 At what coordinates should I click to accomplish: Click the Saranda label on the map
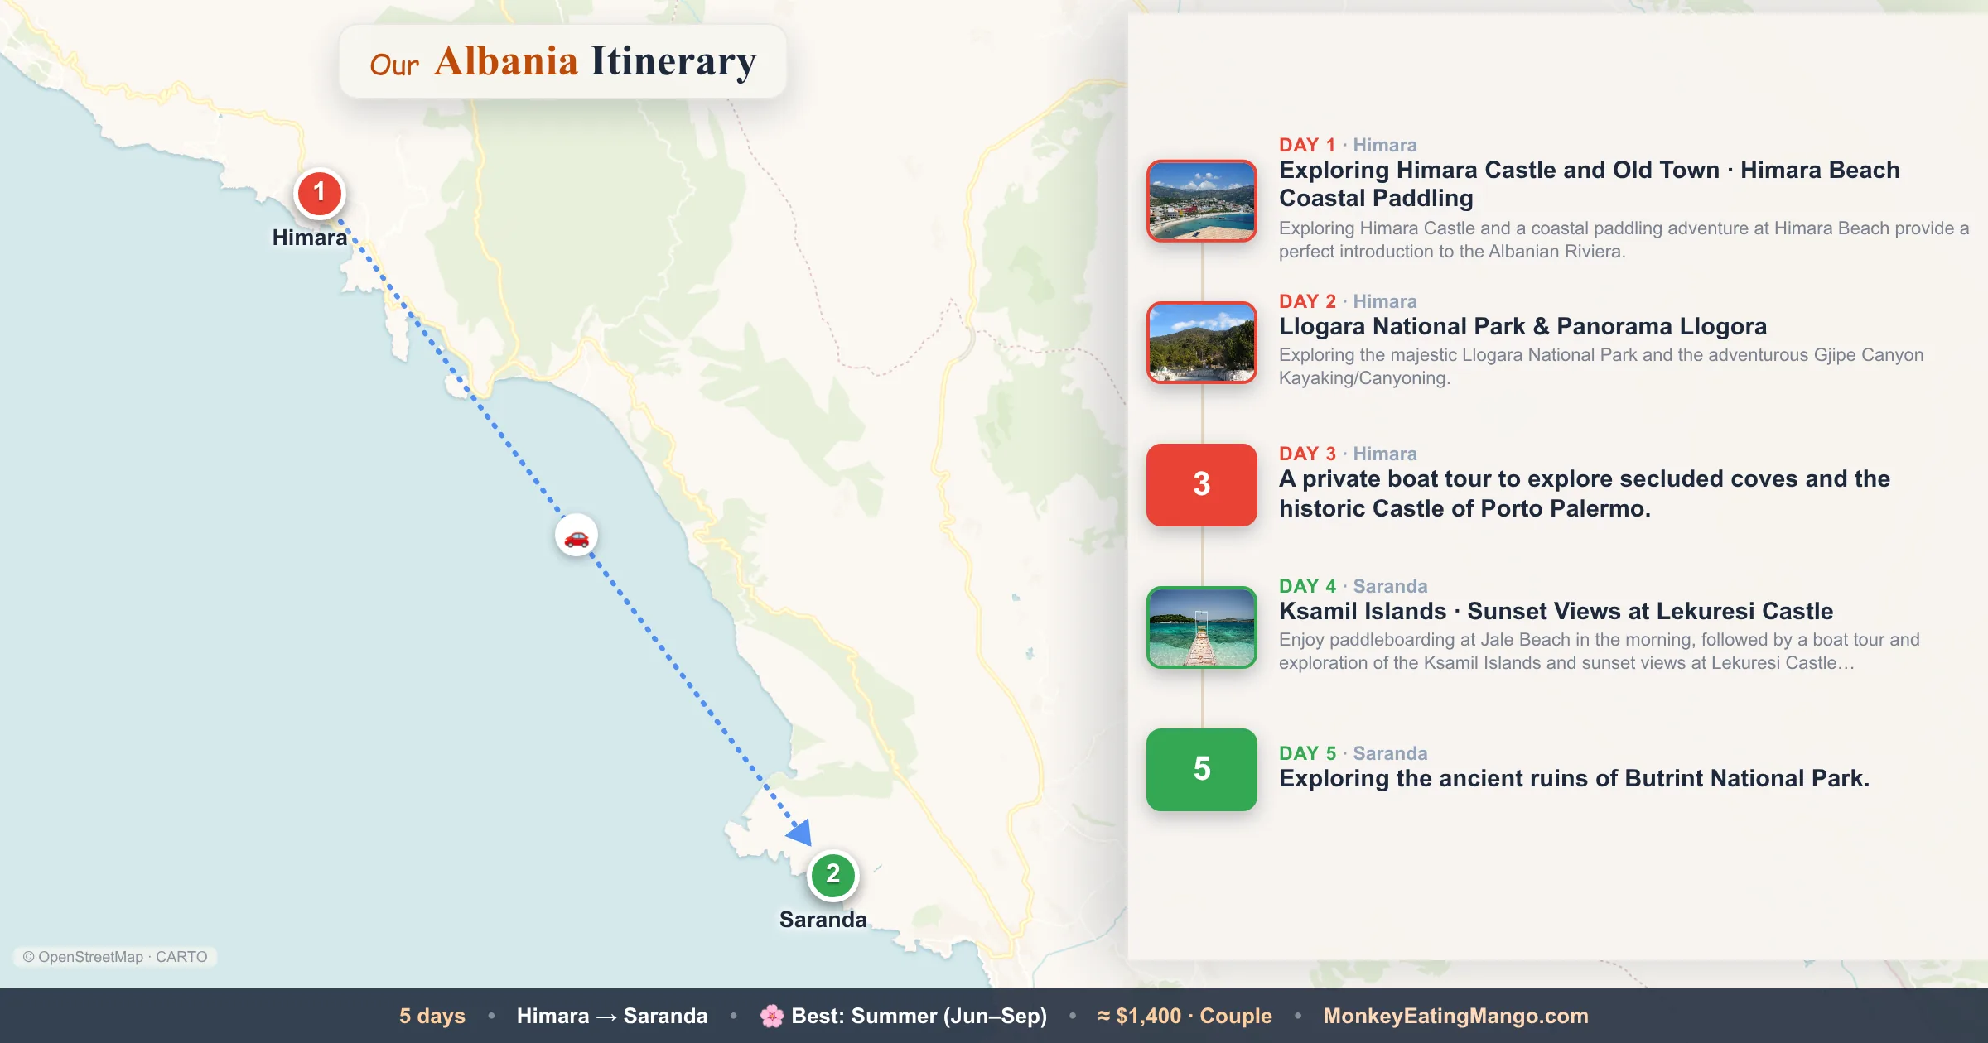click(823, 920)
